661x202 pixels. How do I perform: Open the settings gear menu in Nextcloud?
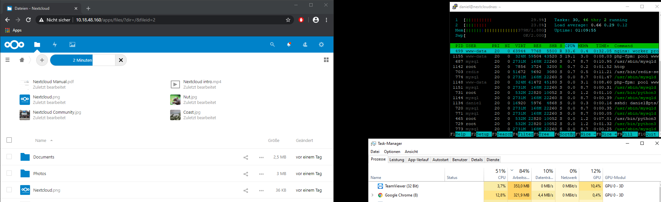click(321, 44)
